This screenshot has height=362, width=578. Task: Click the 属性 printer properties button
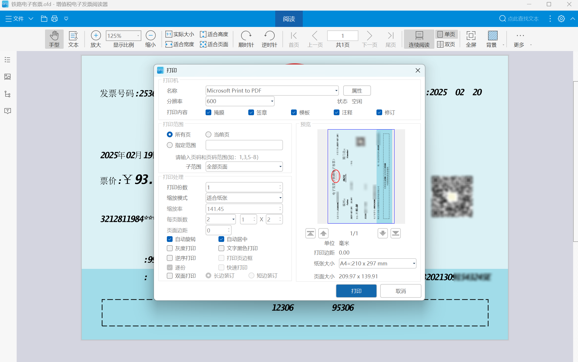coord(357,91)
